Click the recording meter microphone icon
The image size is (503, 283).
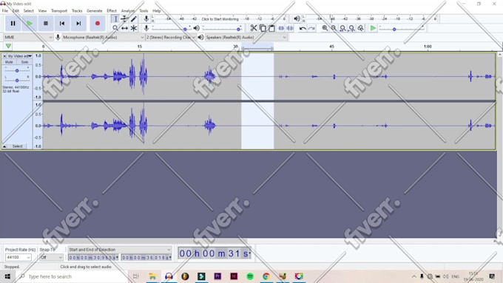point(146,19)
